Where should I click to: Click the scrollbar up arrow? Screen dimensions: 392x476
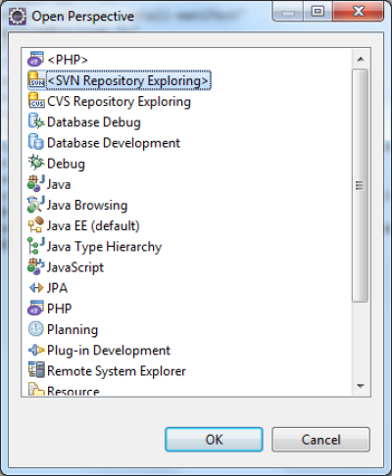[361, 59]
